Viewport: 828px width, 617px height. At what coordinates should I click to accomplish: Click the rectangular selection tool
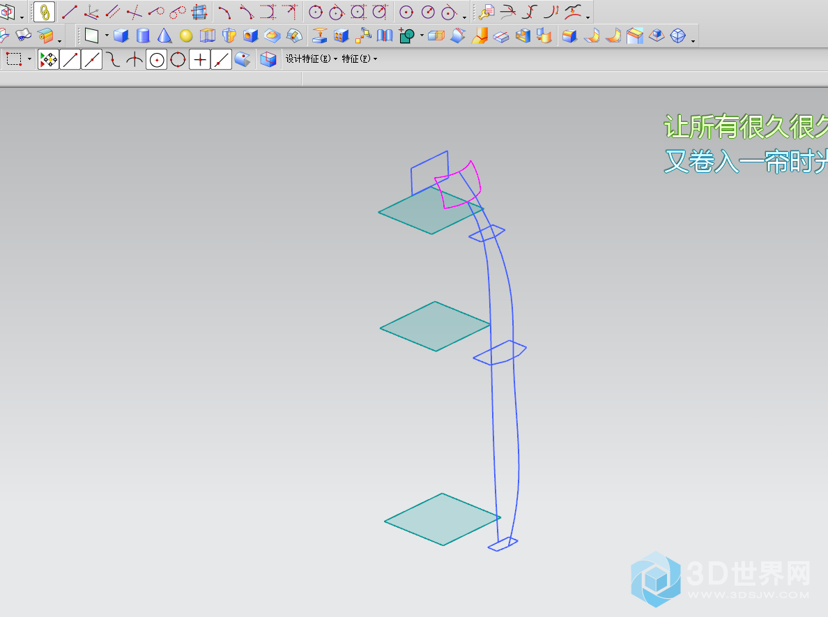14,59
